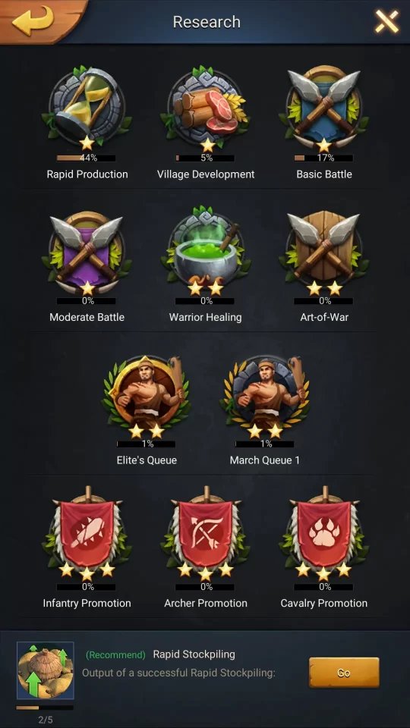Select the Village Development resources icon

[x=206, y=108]
